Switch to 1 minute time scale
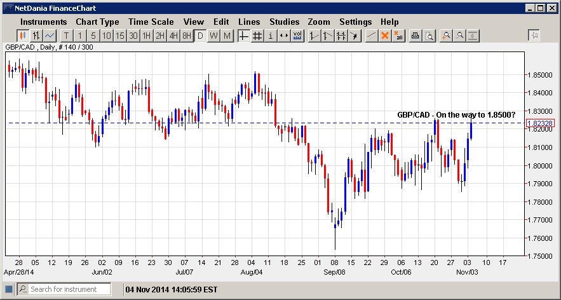 [80, 36]
